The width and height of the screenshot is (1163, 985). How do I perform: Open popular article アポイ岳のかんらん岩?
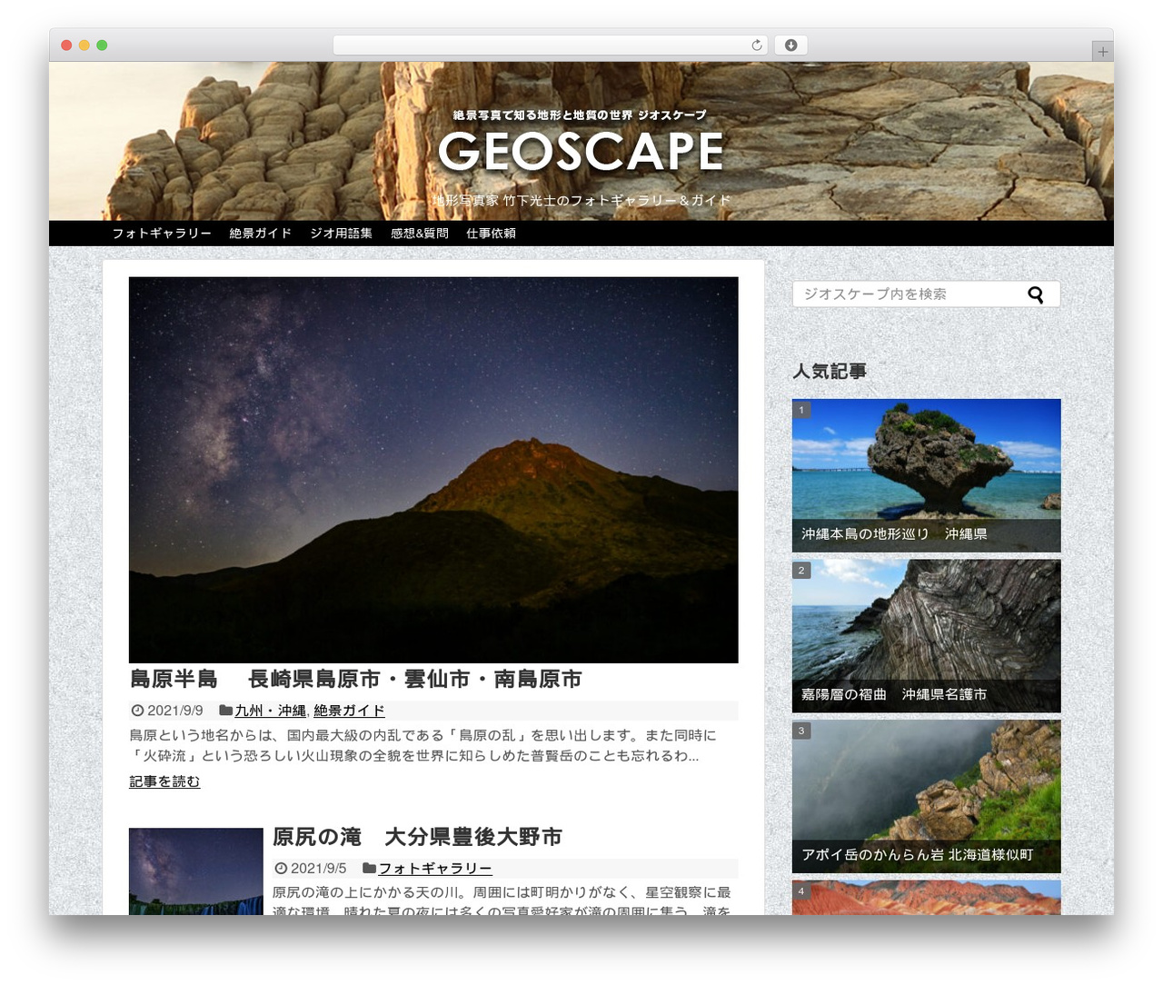927,797
